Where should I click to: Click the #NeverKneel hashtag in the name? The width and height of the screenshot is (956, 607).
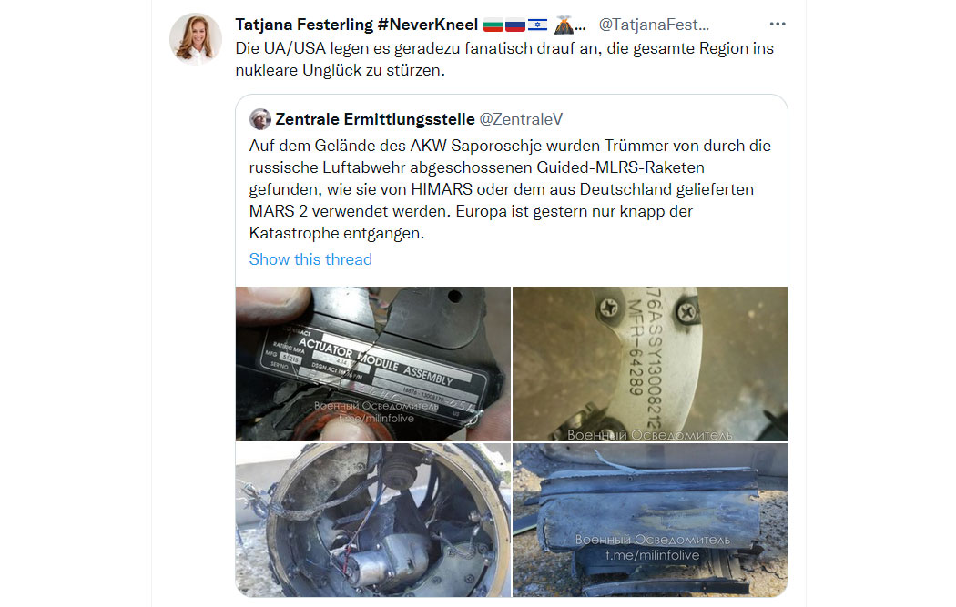428,25
